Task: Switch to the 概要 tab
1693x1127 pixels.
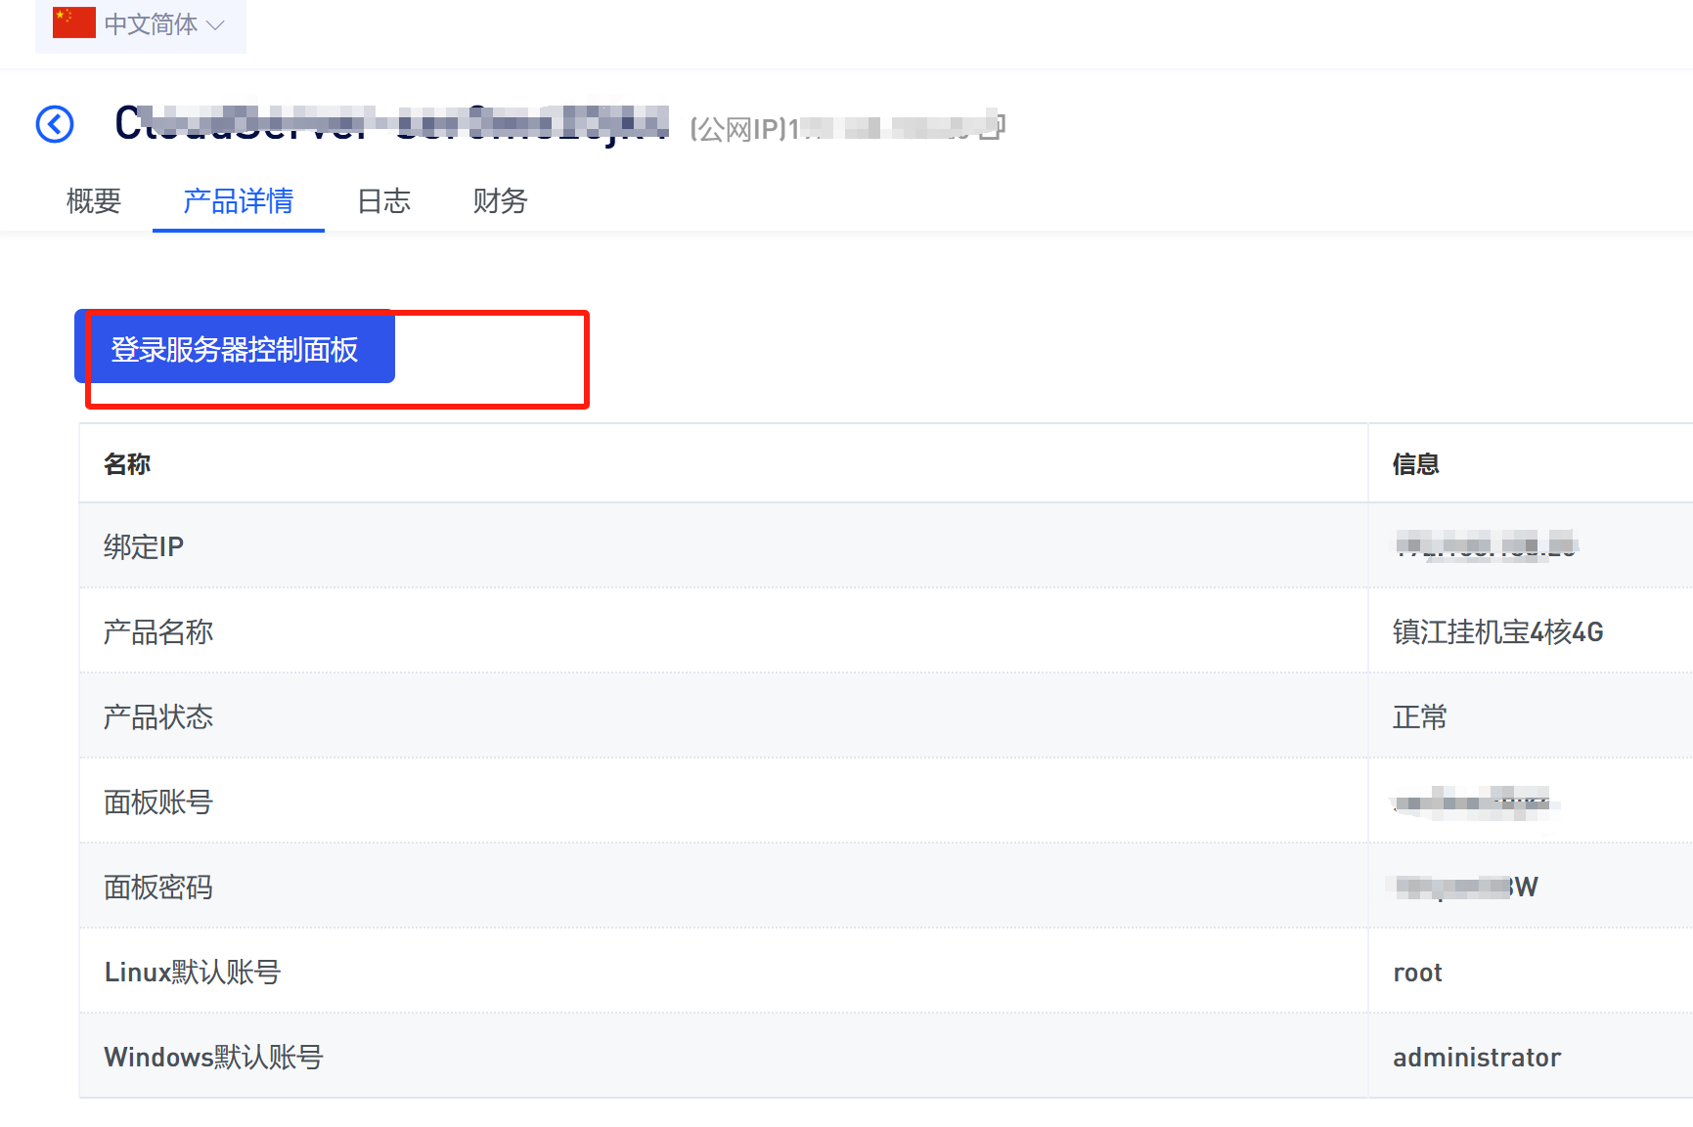Action: click(x=94, y=200)
